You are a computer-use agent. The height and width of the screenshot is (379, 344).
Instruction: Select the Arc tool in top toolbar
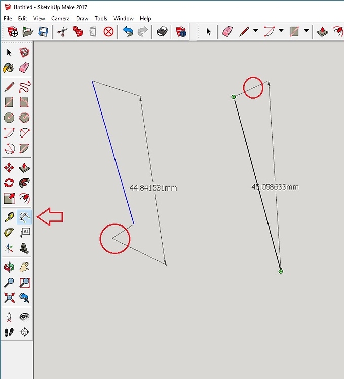pos(270,31)
